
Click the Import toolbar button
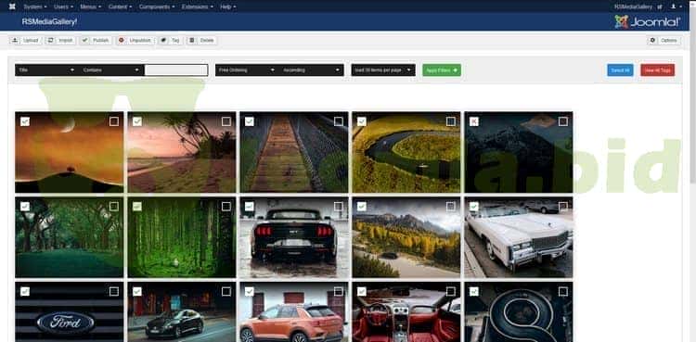point(60,41)
